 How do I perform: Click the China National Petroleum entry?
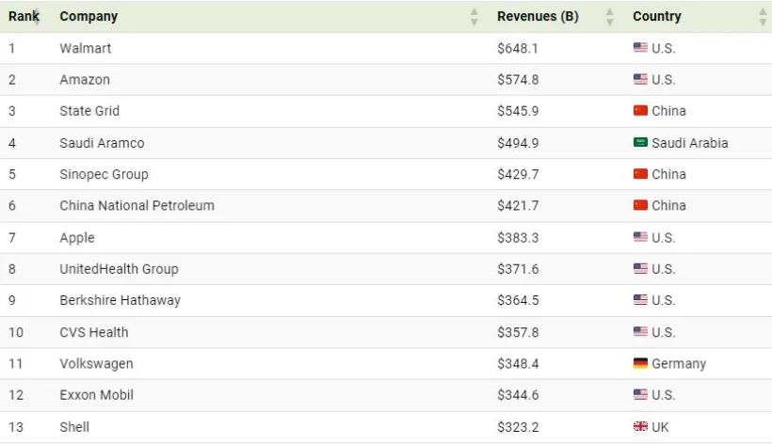click(137, 205)
